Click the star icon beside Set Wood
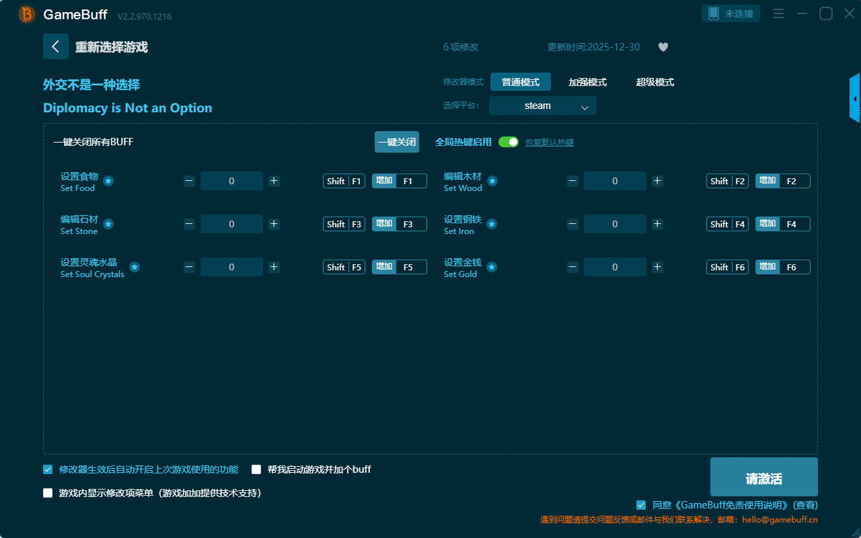Screen dimensions: 861x538 492,181
